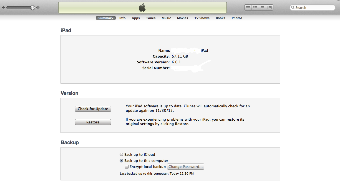Focus the Search input field
The height and width of the screenshot is (184, 340).
pyautogui.click(x=313, y=7)
